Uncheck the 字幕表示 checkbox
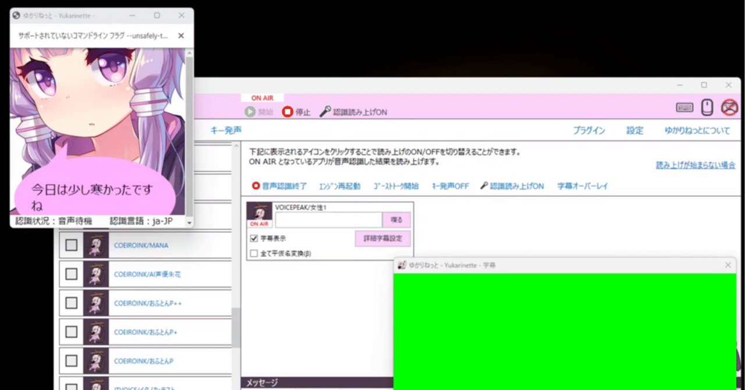 pyautogui.click(x=254, y=237)
